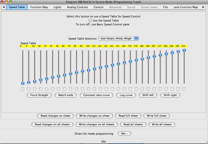Click the yellow value label 28
208x144 pixels.
pos(39,46)
